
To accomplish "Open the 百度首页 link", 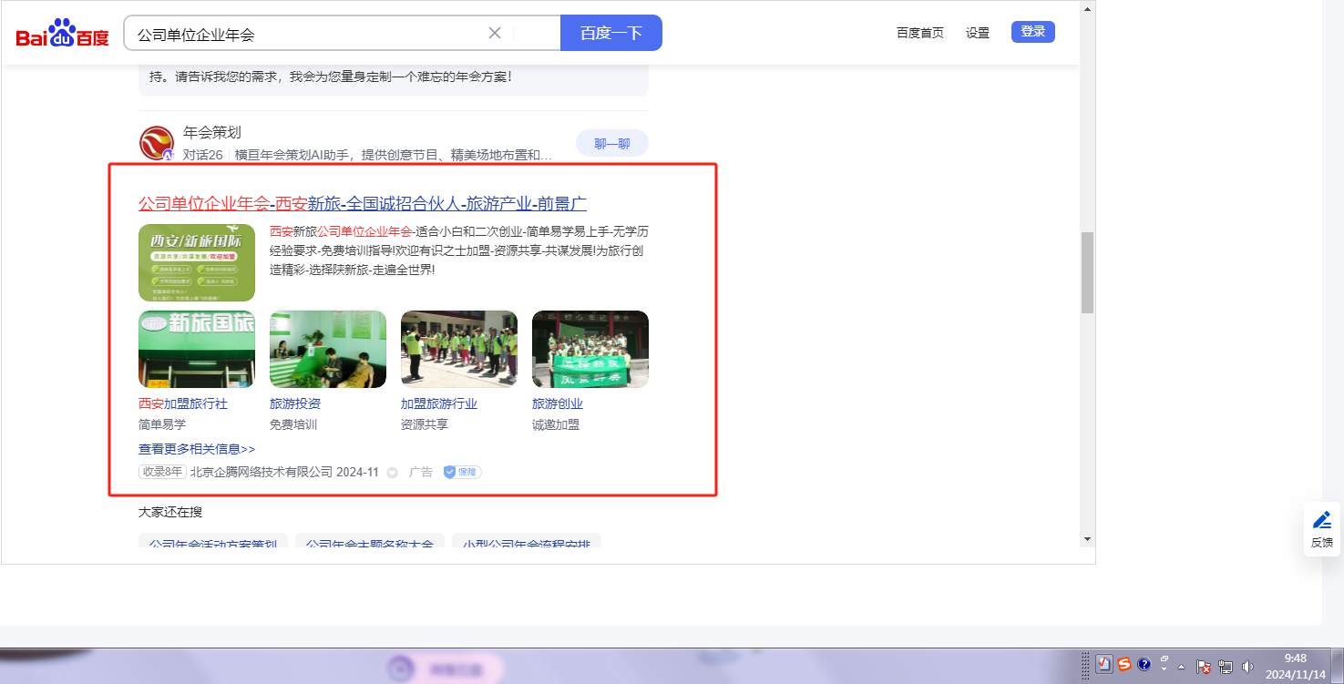I will [x=920, y=33].
